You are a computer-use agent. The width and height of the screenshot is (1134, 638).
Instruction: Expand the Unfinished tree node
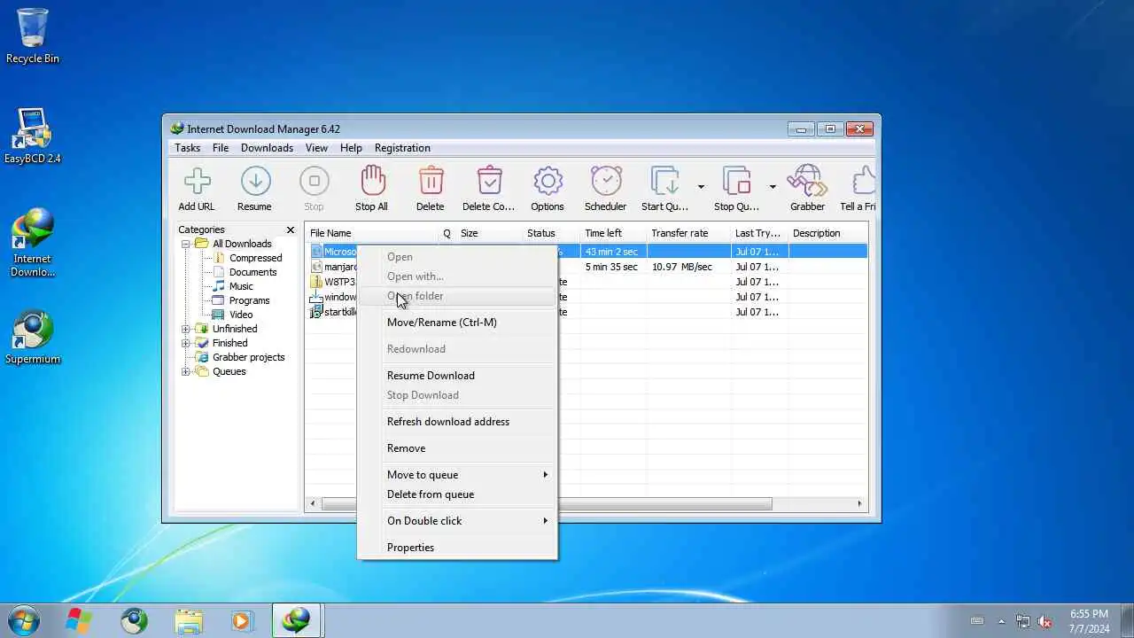[x=186, y=329]
